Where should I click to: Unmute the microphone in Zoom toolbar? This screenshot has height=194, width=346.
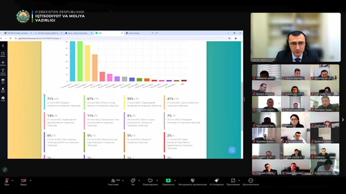point(6,181)
